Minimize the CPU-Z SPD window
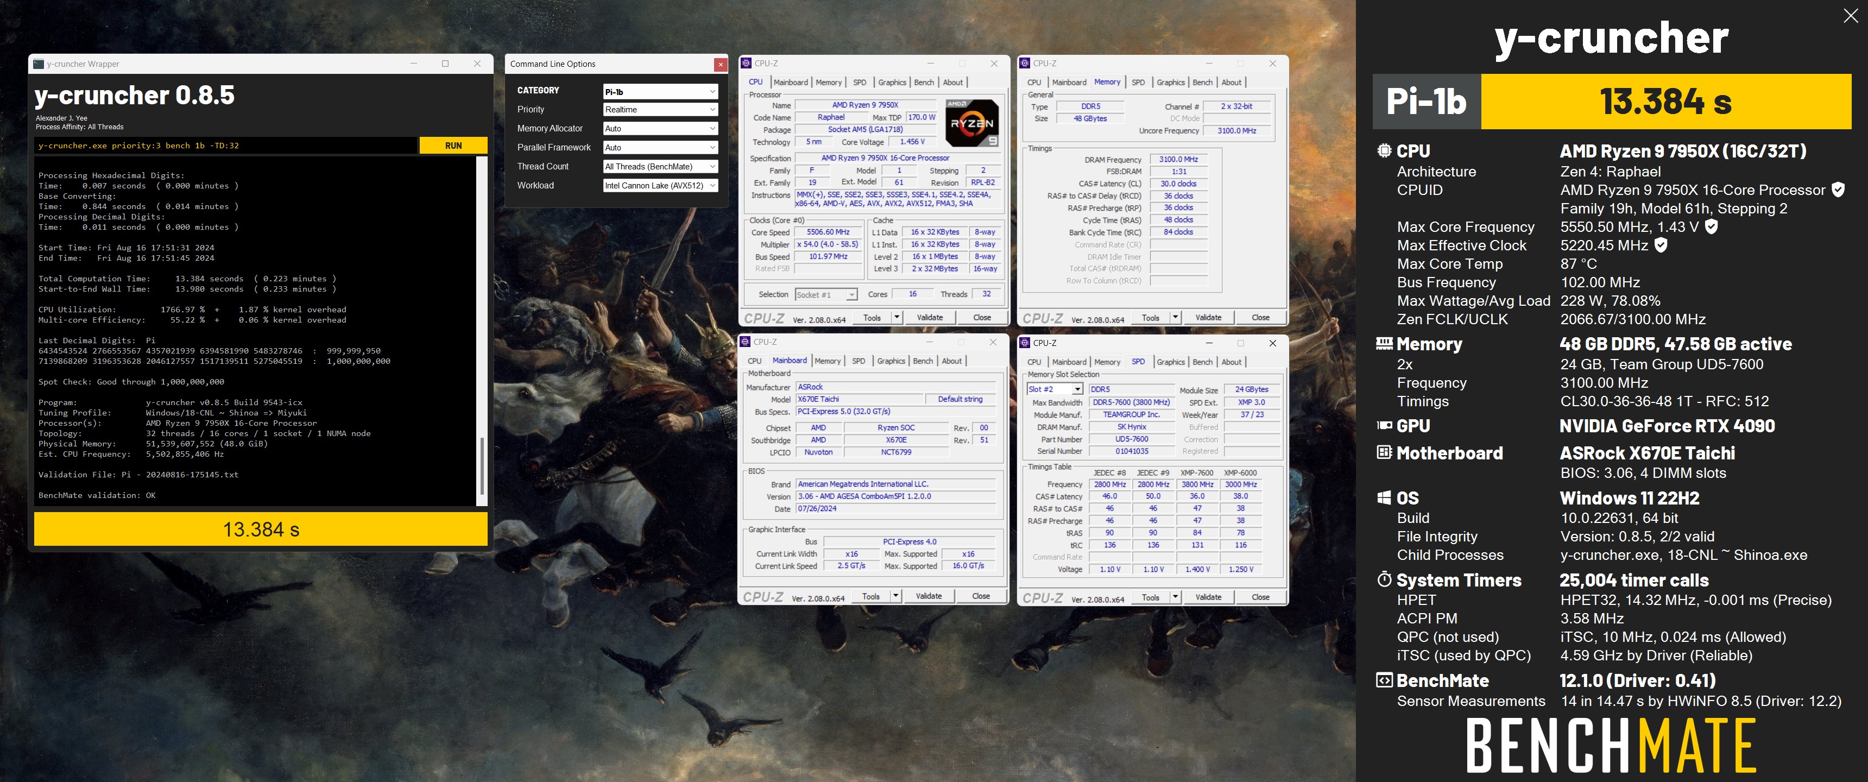The width and height of the screenshot is (1868, 782). [1209, 343]
